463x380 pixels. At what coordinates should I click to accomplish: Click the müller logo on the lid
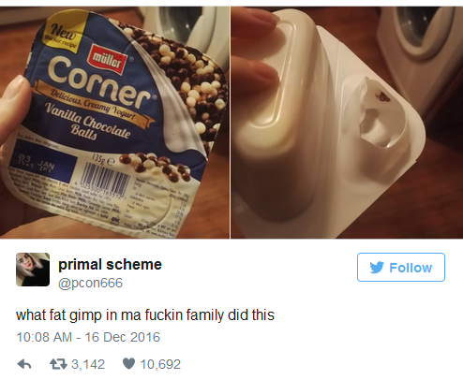coord(109,60)
